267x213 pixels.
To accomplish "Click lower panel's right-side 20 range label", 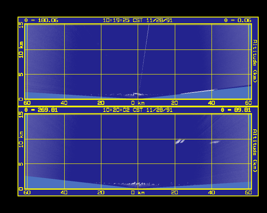I will click(x=175, y=193).
